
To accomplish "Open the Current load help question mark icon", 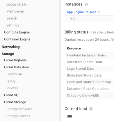I will coord(91,109).
